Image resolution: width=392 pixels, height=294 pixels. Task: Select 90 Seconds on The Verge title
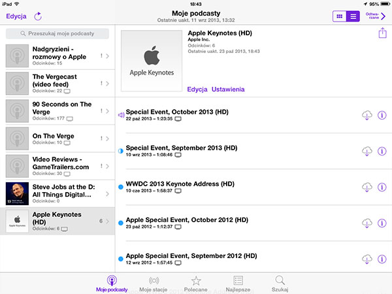[62, 108]
